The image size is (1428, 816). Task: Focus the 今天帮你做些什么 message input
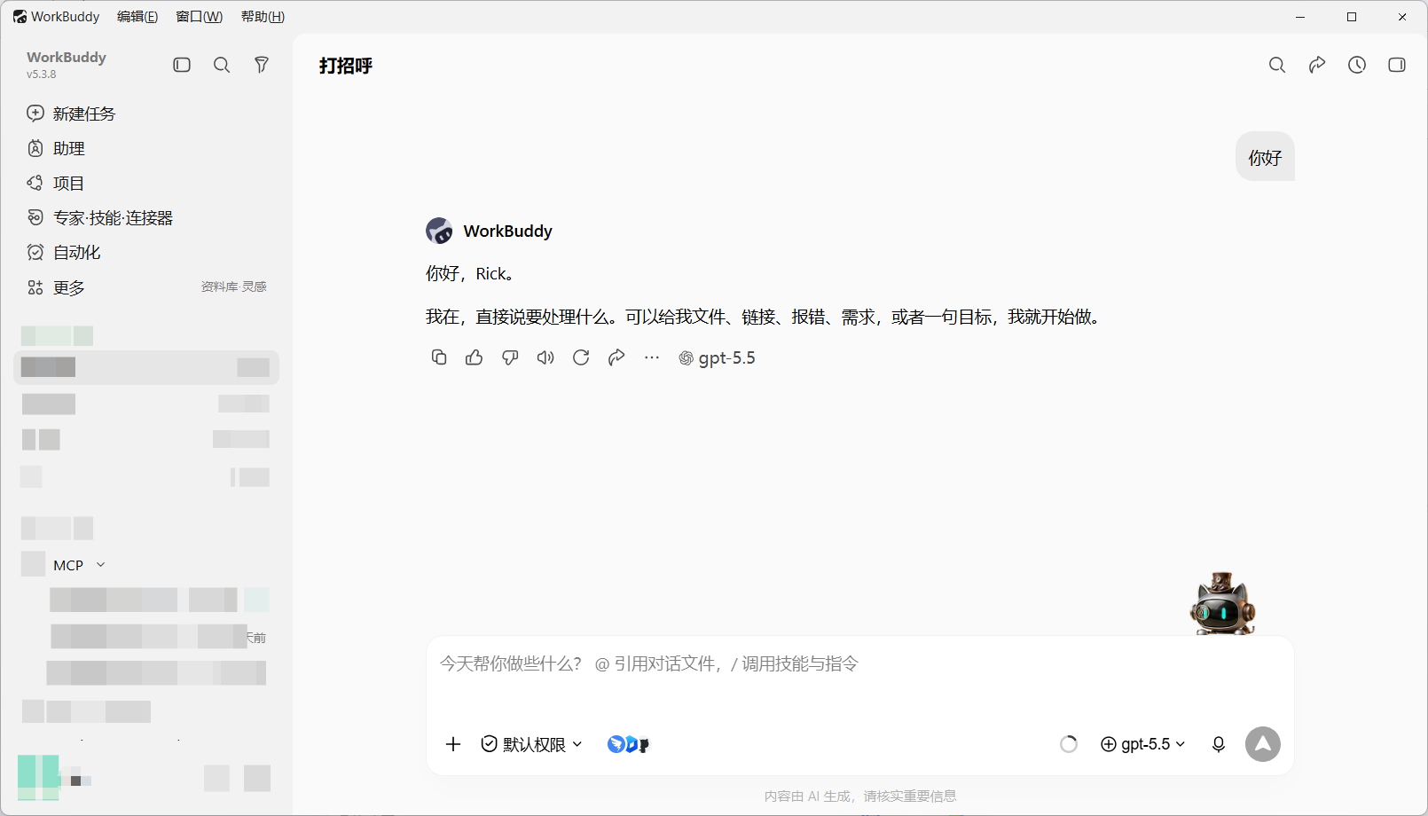point(859,664)
